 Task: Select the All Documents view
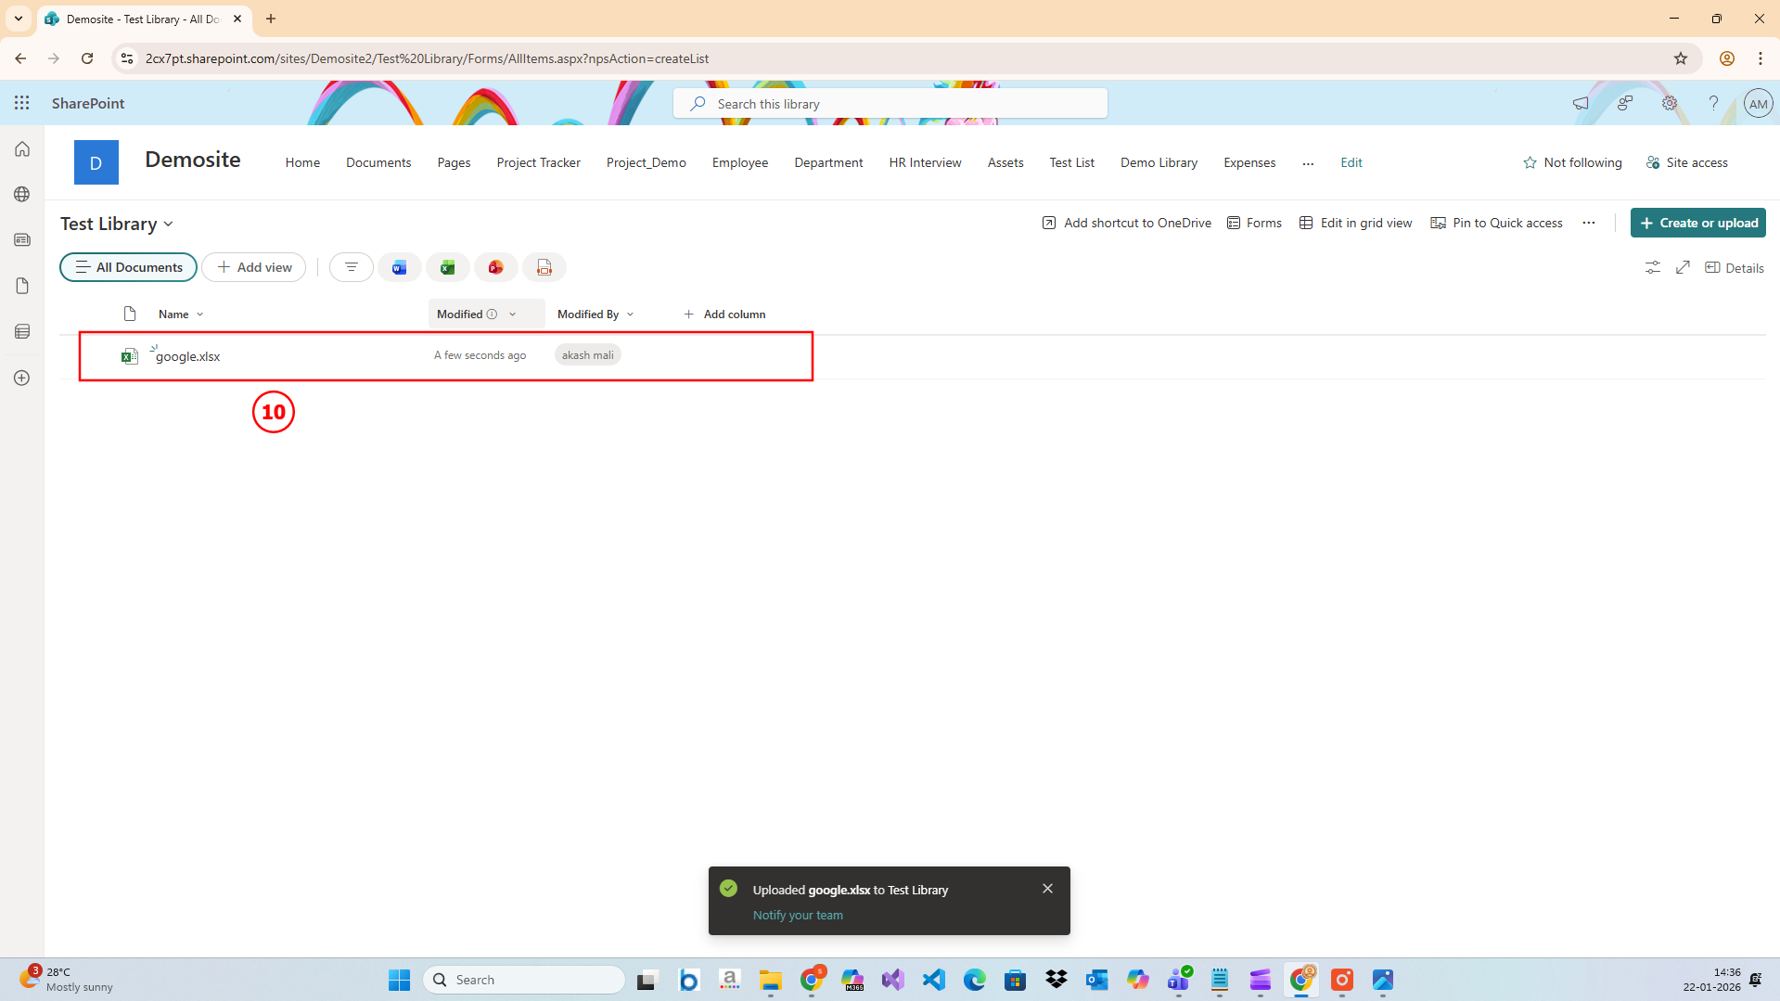click(x=128, y=267)
